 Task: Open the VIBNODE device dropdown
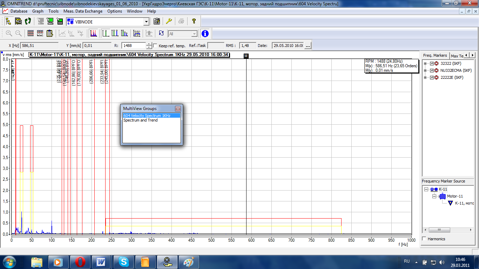[146, 22]
